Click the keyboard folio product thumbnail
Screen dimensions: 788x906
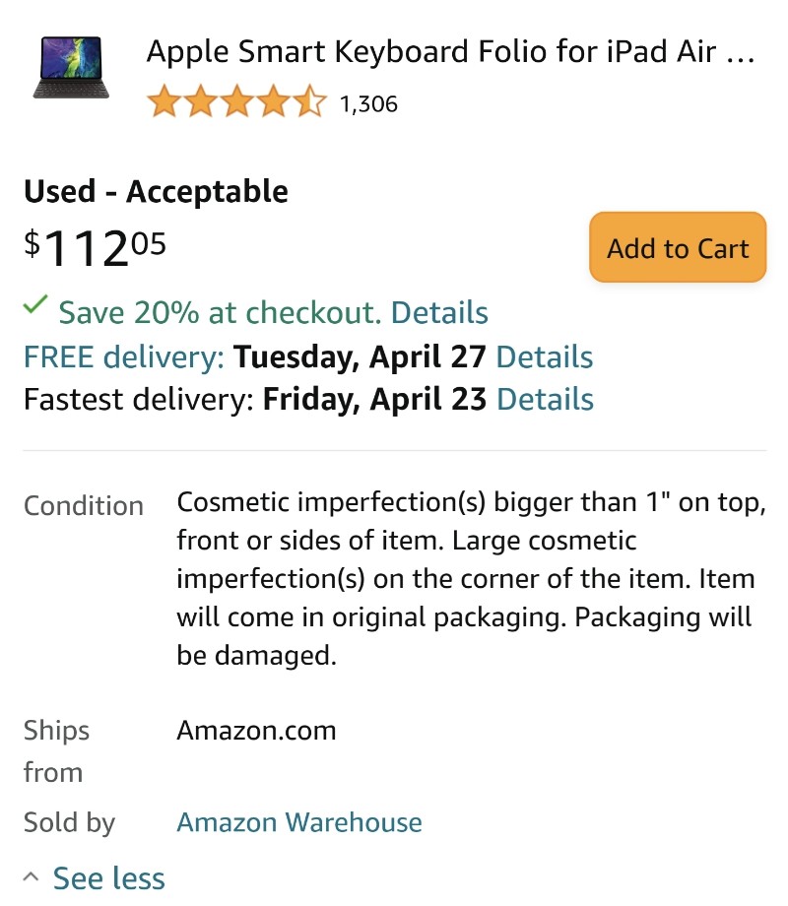71,68
